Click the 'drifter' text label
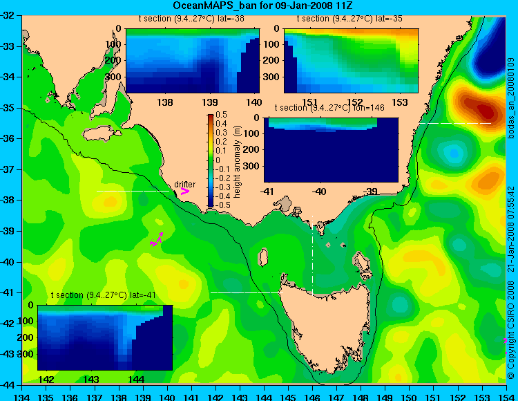 click(x=184, y=184)
